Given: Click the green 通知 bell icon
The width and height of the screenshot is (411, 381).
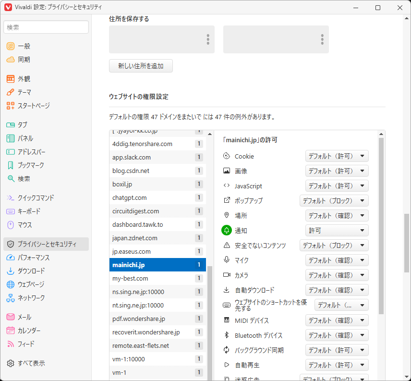Looking at the screenshot, I should (227, 231).
